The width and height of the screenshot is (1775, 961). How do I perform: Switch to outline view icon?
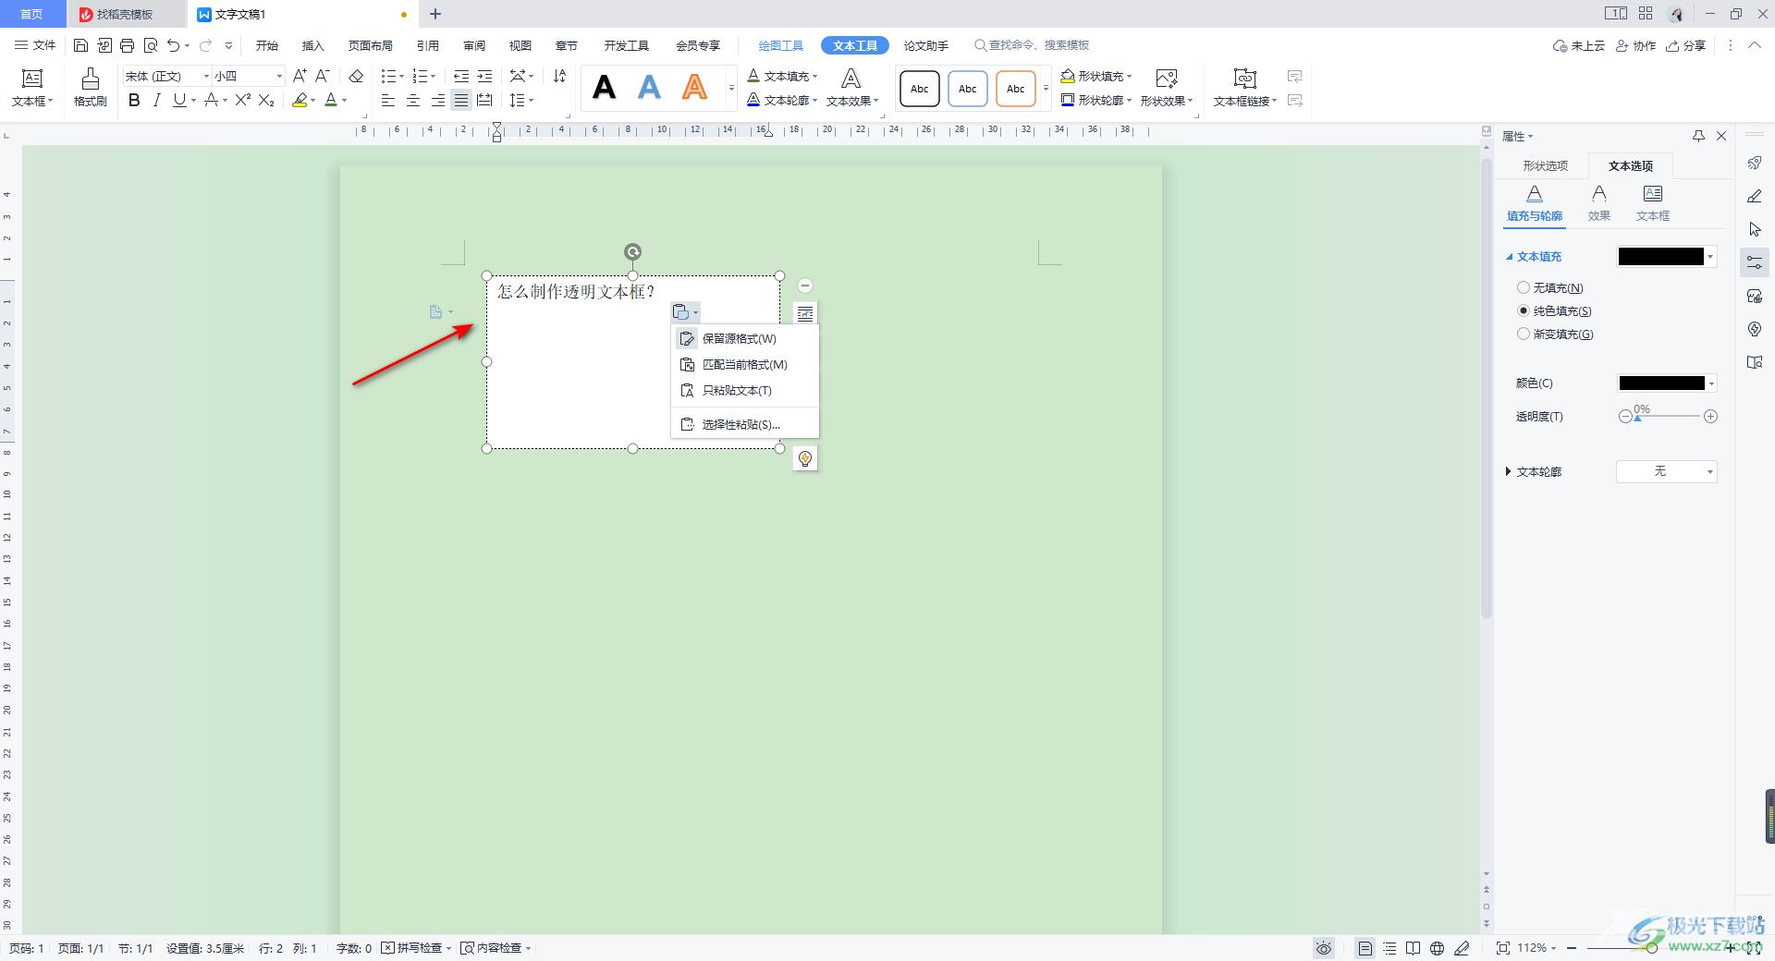point(1389,947)
